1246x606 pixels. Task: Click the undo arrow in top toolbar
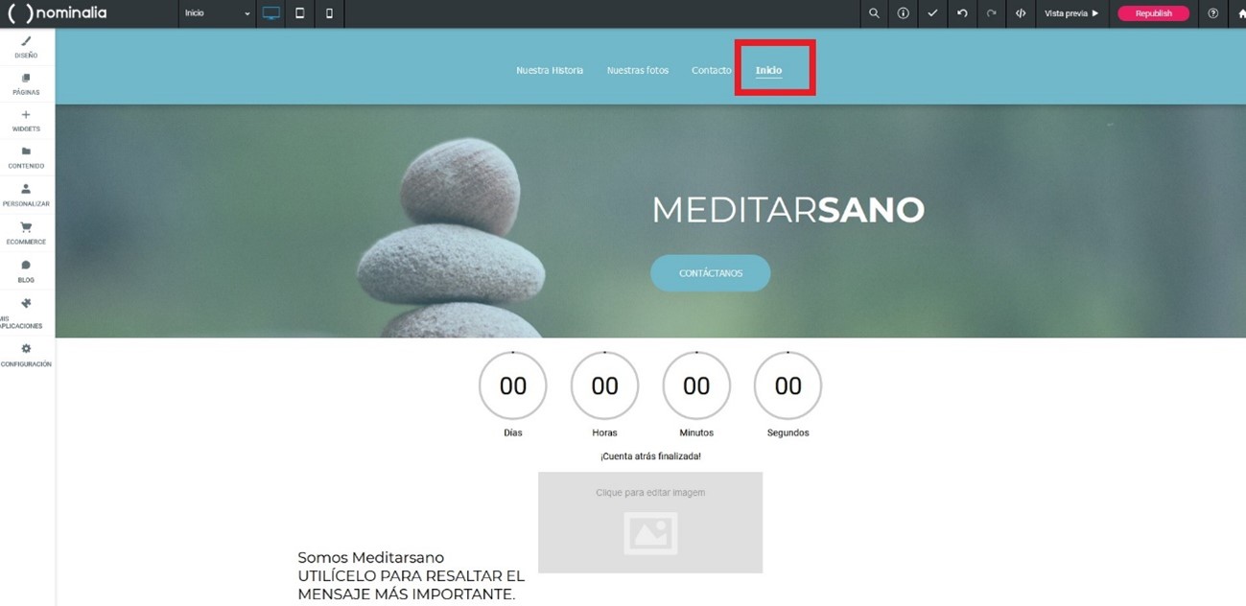point(962,13)
